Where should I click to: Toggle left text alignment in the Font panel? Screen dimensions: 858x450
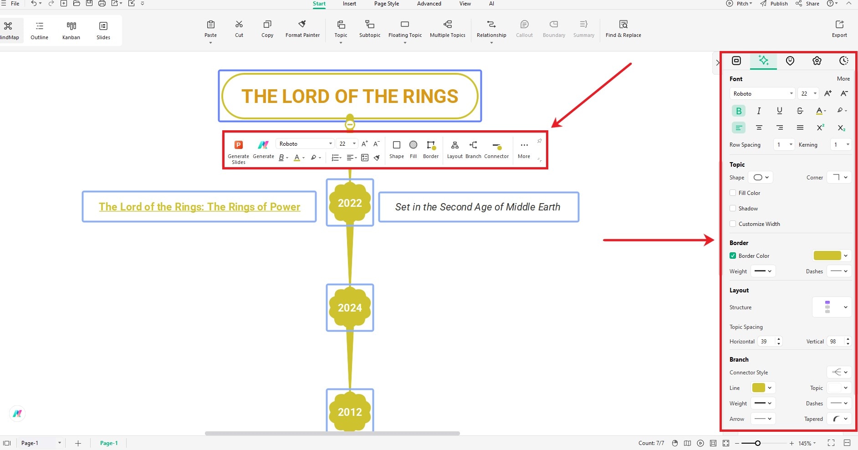pos(739,128)
